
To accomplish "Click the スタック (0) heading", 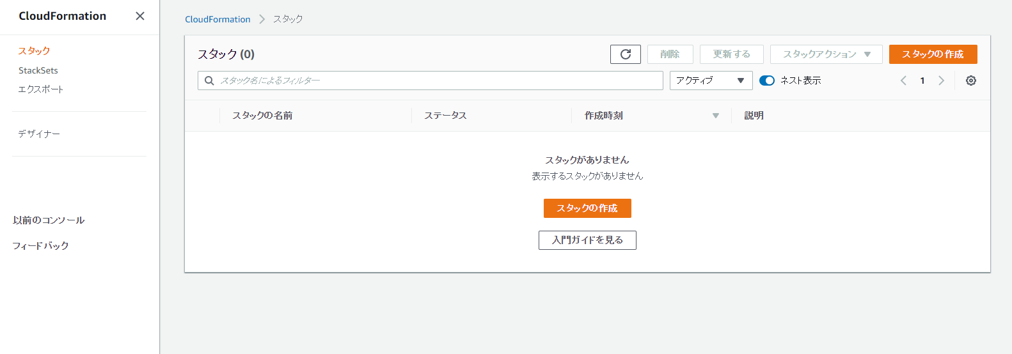I will point(226,54).
